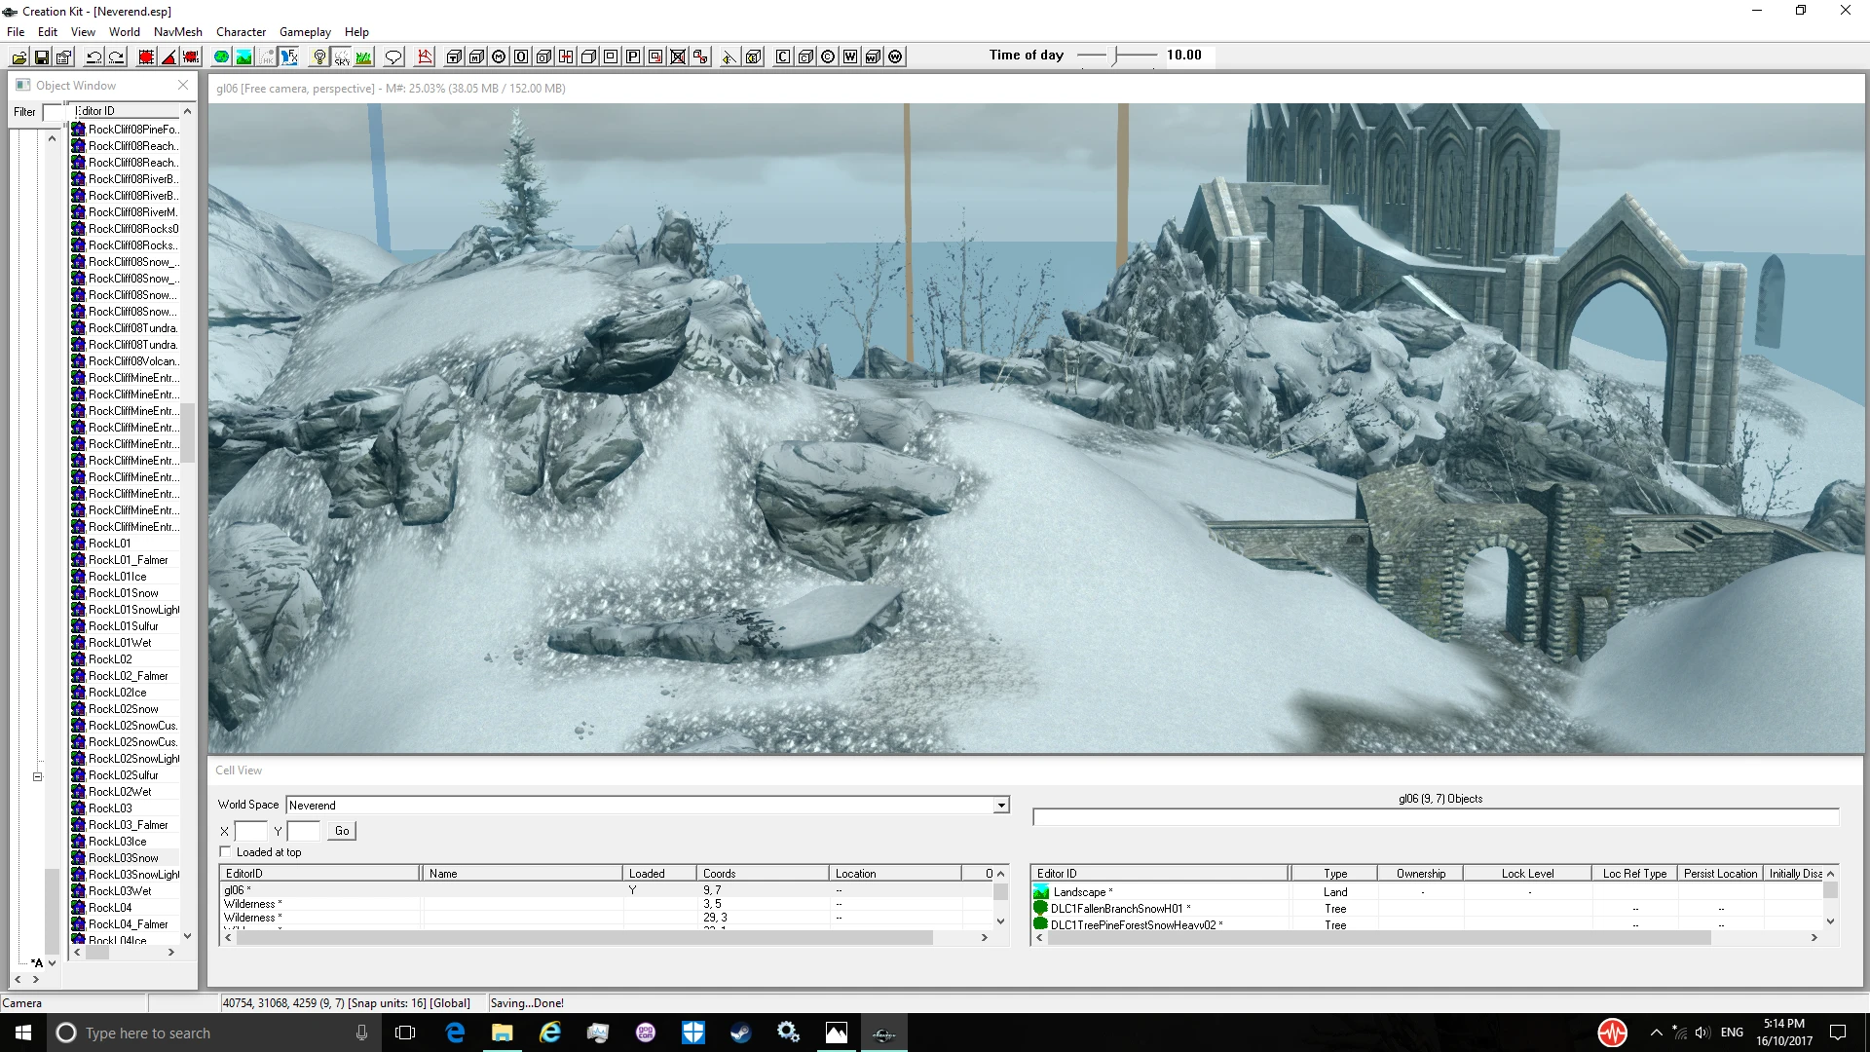The image size is (1870, 1052).
Task: Open the Windows Start menu
Action: [23, 1033]
